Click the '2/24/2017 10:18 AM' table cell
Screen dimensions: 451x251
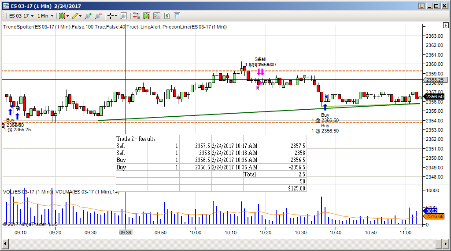pos(235,153)
